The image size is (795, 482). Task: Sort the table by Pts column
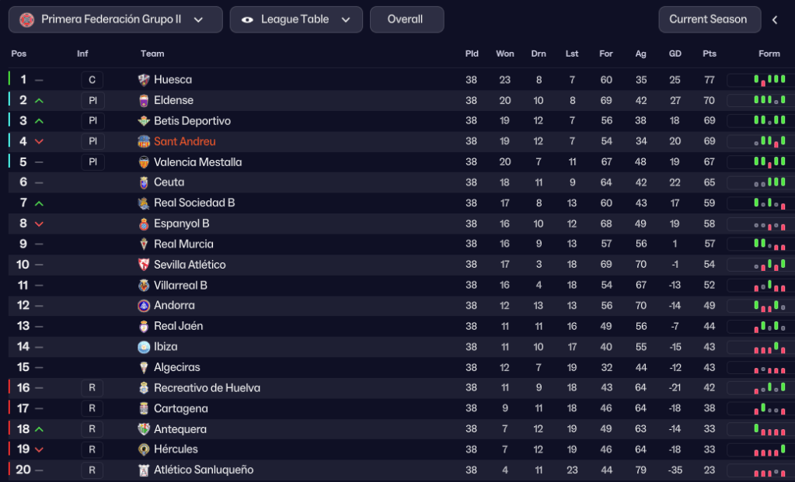point(709,54)
